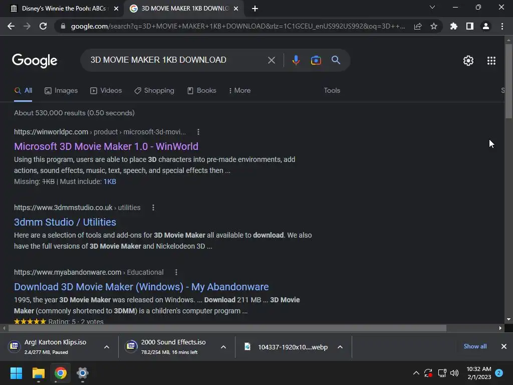Dismiss the downloads bar
The width and height of the screenshot is (513, 385).
click(x=504, y=346)
